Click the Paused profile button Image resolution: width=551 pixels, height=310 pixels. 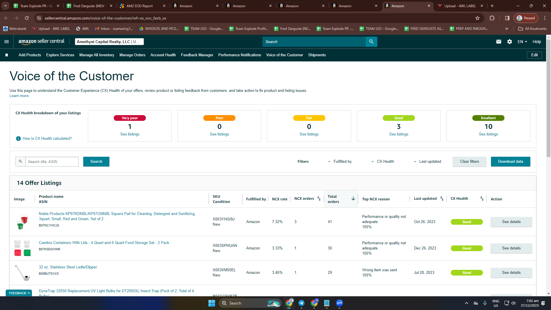pyautogui.click(x=526, y=18)
